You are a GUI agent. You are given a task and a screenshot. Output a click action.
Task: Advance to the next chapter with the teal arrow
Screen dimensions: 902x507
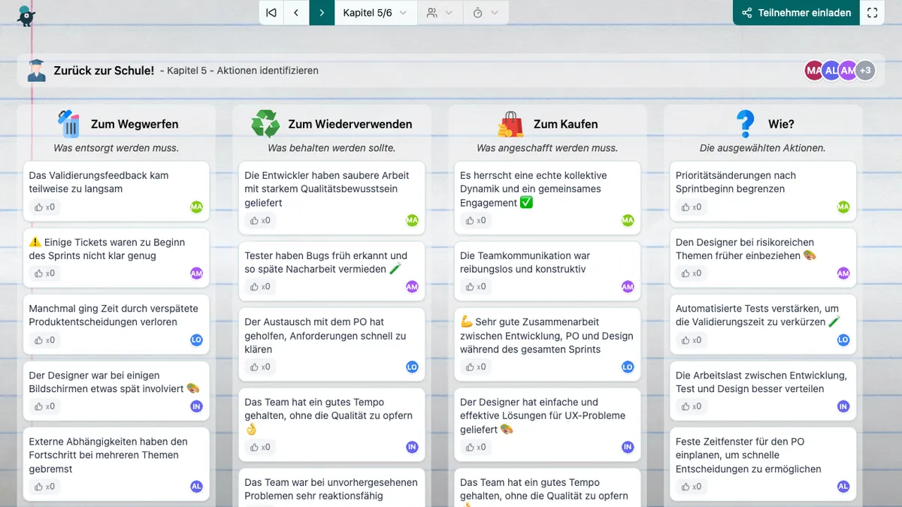[x=321, y=13]
